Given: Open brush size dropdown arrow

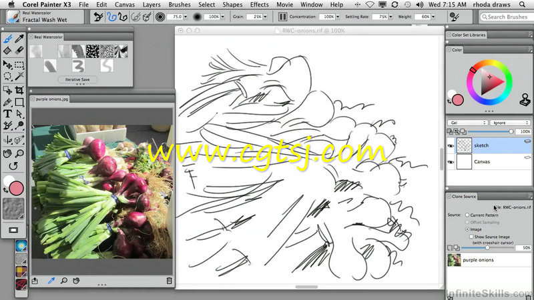Looking at the screenshot, I should click(186, 17).
